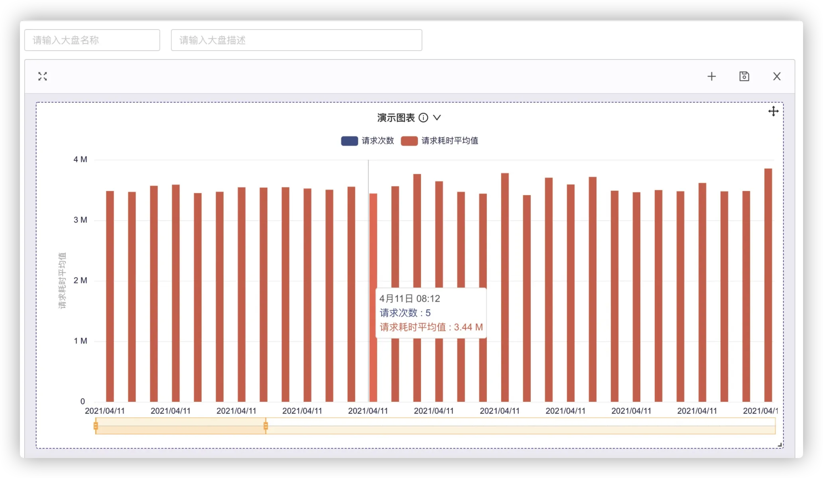Toggle the 请求耗时平均值 legend series

click(449, 140)
